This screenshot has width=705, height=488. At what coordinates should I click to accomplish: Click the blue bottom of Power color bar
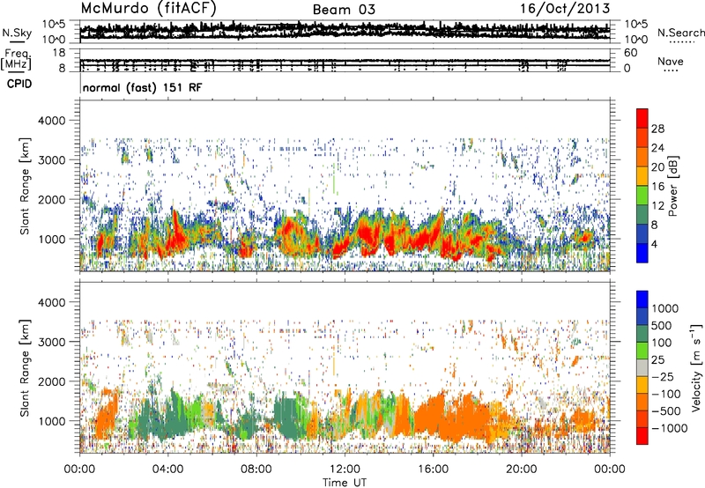click(x=642, y=254)
